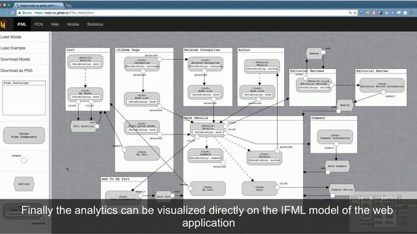Select My Cart form in Book Details
Viewport: 417px width, 234px height.
pos(208,188)
